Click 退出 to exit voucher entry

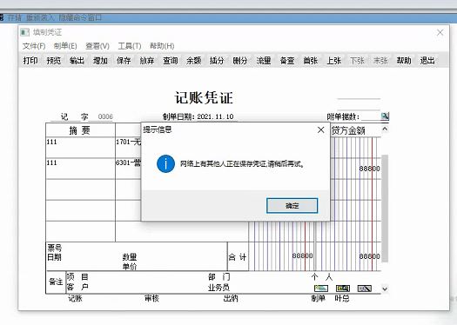coord(427,61)
